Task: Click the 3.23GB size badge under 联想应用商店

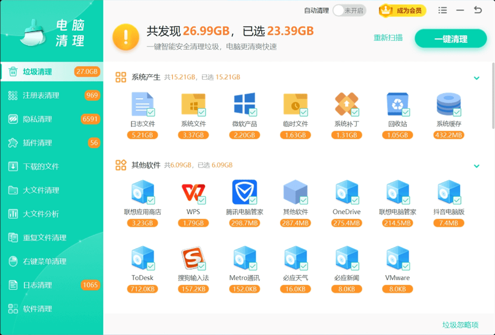Action: 143,223
